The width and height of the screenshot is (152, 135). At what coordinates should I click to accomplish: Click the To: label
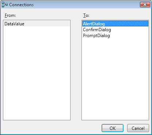[86, 15]
